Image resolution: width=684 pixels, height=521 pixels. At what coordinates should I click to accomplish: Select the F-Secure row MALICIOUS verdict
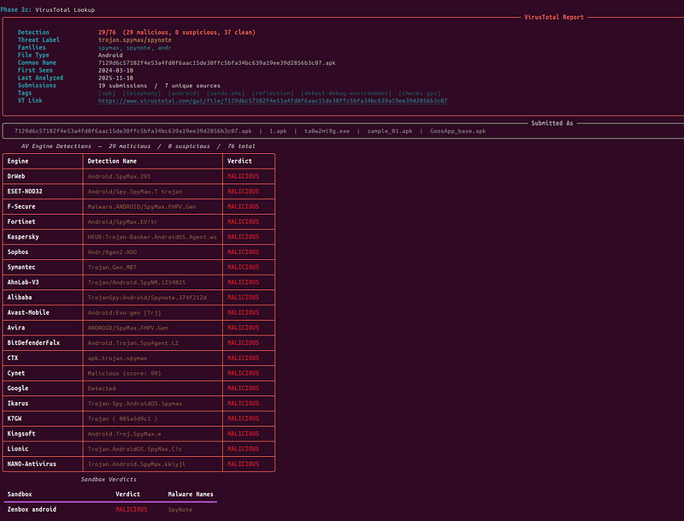coord(243,206)
